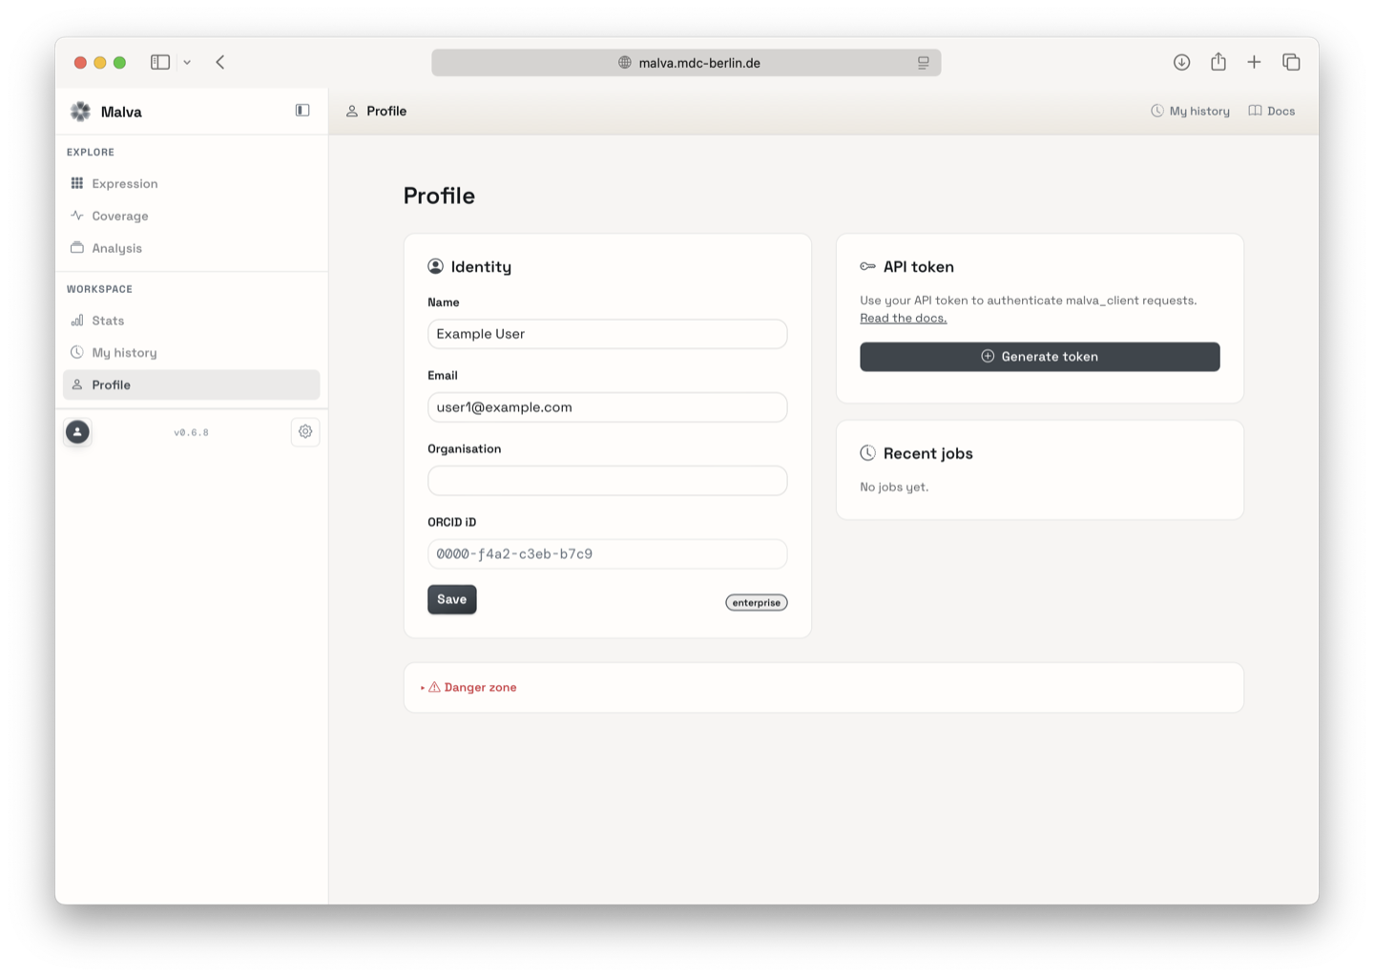
Task: Click the site globe icon in address bar
Action: [x=625, y=63]
